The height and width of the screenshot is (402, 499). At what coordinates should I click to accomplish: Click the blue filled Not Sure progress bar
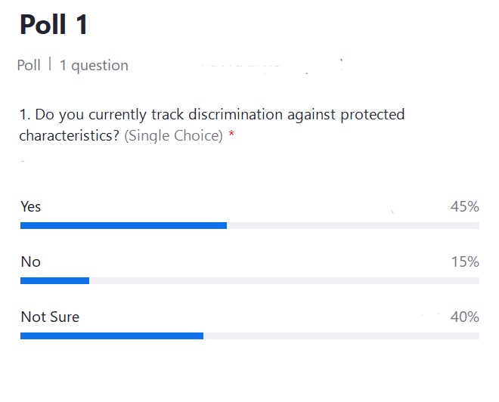coord(112,336)
